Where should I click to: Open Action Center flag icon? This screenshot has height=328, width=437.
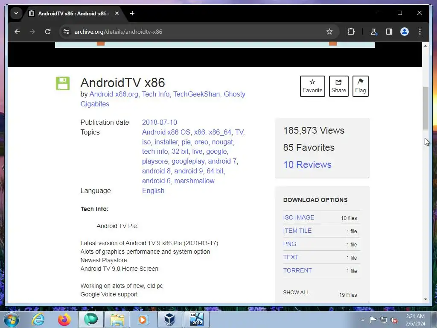(x=373, y=320)
